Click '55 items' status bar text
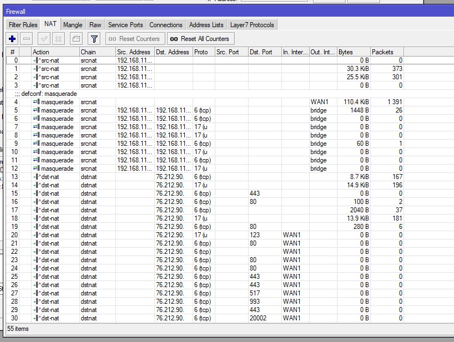The width and height of the screenshot is (454, 342). (18, 329)
